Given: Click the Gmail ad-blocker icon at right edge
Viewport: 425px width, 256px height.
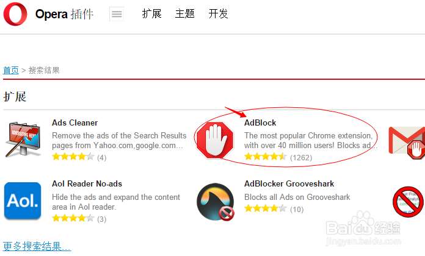Looking at the screenshot, I should pos(407,140).
